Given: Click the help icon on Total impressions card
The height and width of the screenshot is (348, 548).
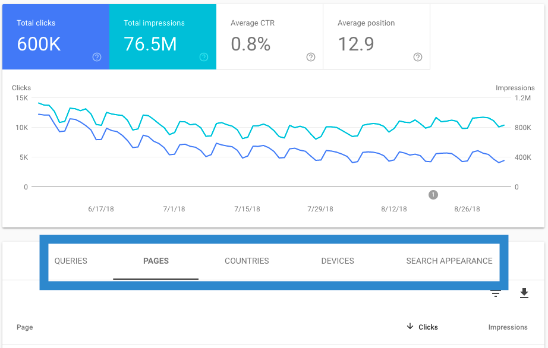Looking at the screenshot, I should pos(203,57).
